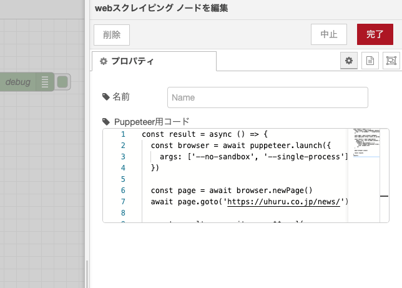Click the tag icon beside Puppeteer用コード

point(106,122)
